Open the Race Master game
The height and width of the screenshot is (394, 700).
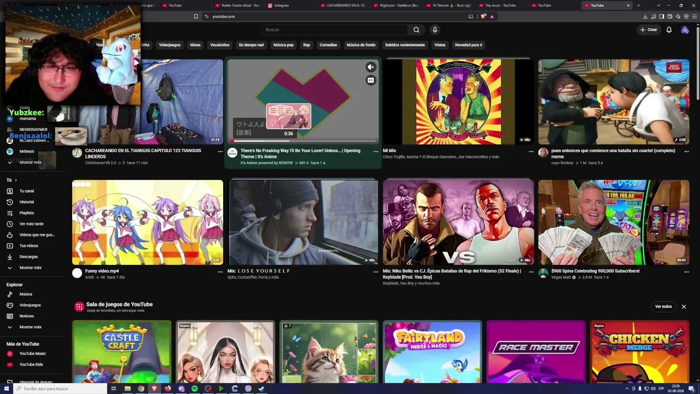click(536, 352)
